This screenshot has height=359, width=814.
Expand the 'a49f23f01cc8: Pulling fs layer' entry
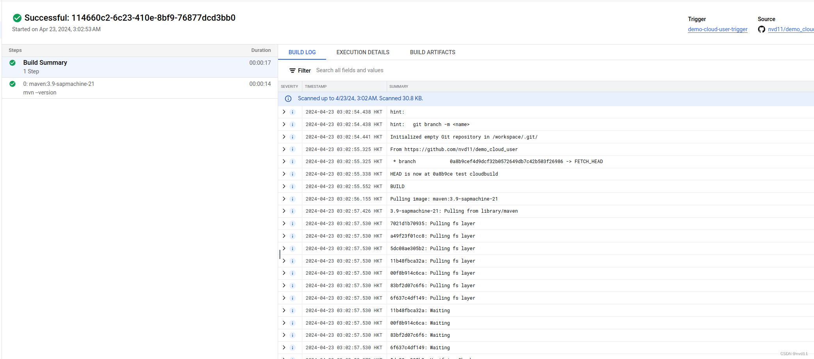[284, 236]
